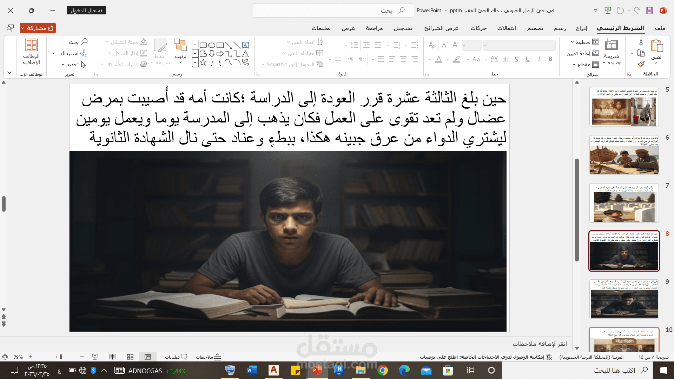Screen dimensions: 674x379
Task: Start slideshow from status bar icon
Action: tap(95, 357)
